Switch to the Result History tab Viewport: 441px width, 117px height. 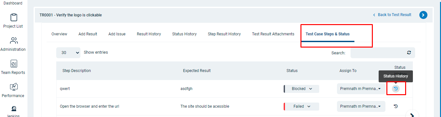point(149,34)
